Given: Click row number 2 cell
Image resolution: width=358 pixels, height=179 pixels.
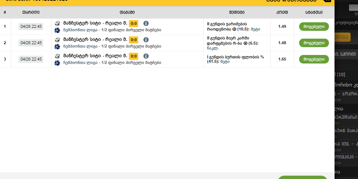Looking at the screenshot, I should [x=5, y=43].
